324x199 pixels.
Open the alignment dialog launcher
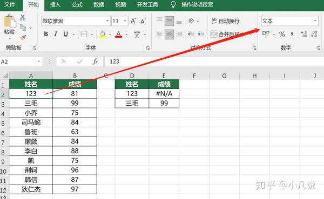(x=254, y=48)
